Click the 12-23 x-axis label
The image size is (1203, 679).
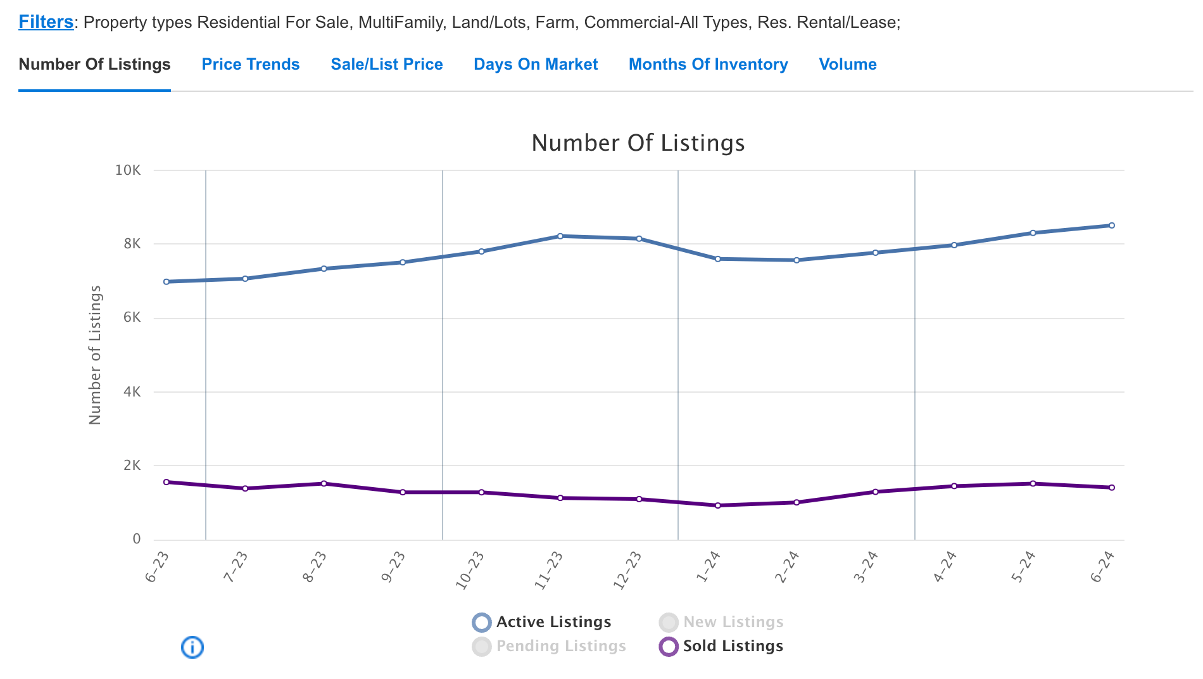(627, 571)
